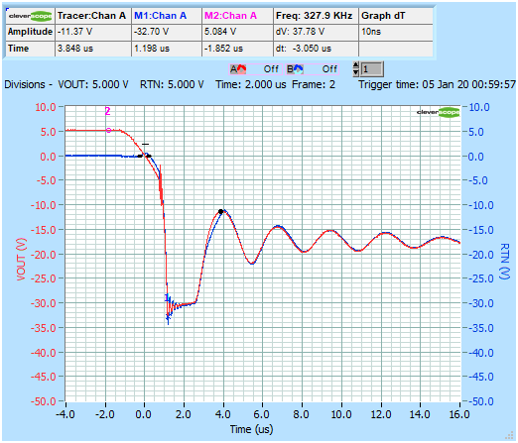Click the Trigger time '05 Jan 20 00:59:57' text
518x443 pixels.
(468, 84)
